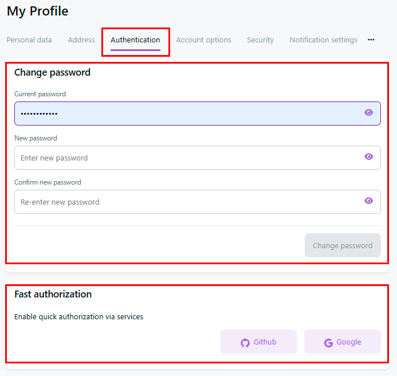Click the Current password field label
Viewport: 397px width, 376px height.
[x=40, y=94]
